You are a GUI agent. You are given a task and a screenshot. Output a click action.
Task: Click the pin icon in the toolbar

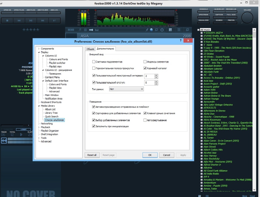(147, 30)
